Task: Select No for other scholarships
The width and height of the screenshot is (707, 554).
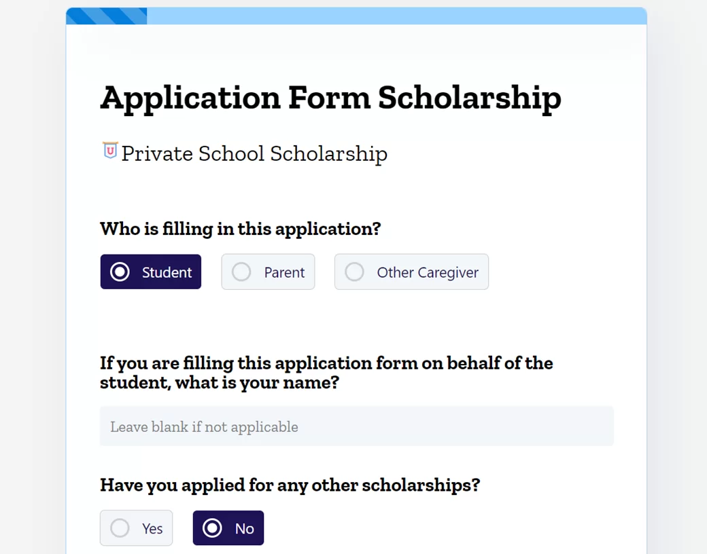Action: 228,528
